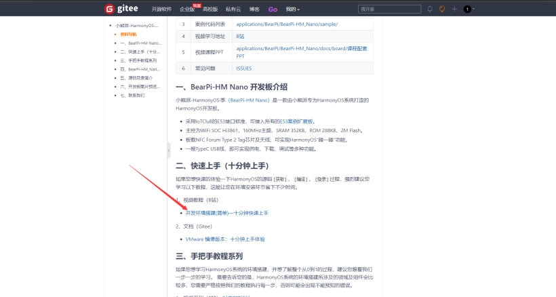The height and width of the screenshot is (297, 556).
Task: Open the B站 video link in table
Action: [240, 35]
